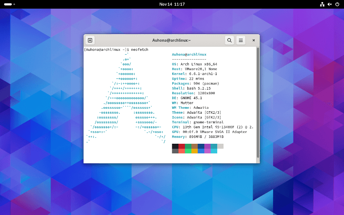Click the light gray color block

pyautogui.click(x=220, y=146)
